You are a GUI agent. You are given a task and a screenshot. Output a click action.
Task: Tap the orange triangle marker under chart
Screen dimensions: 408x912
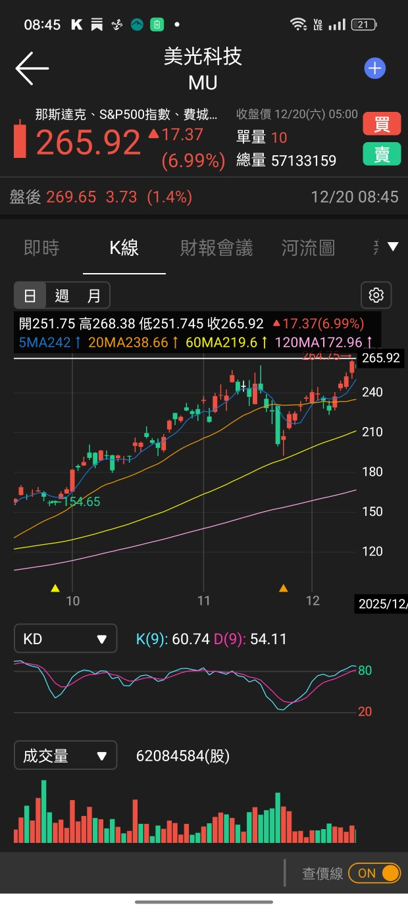(x=284, y=588)
